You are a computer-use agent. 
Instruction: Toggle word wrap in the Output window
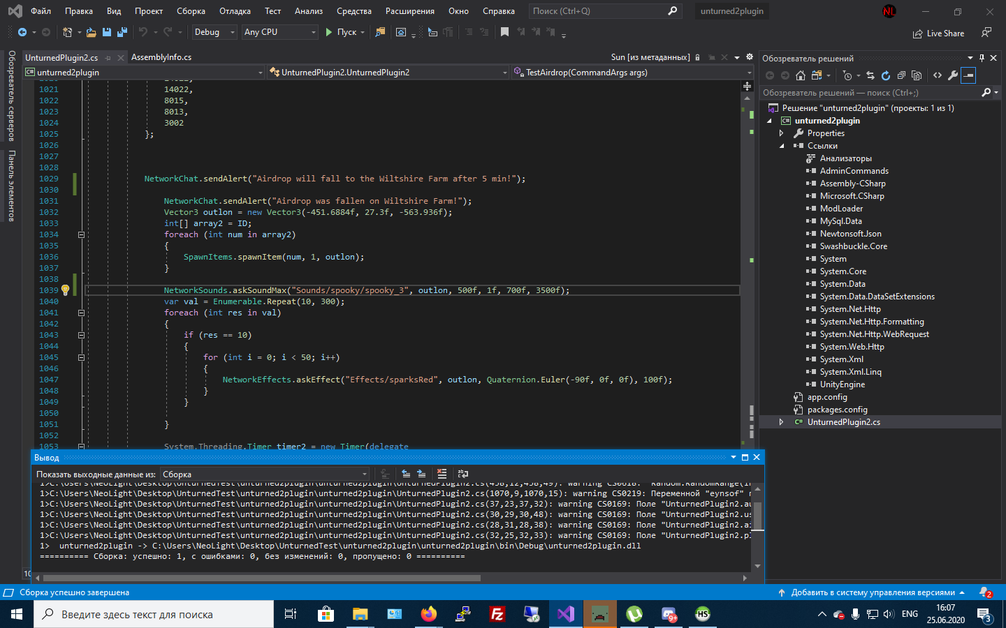(463, 474)
